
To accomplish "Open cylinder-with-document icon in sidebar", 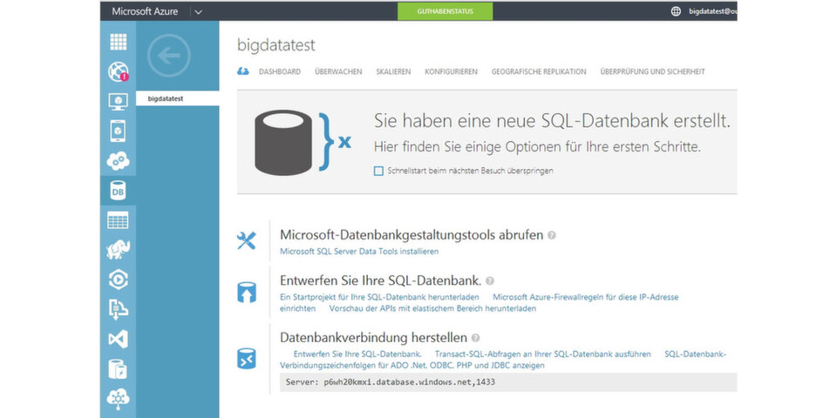I will (118, 368).
